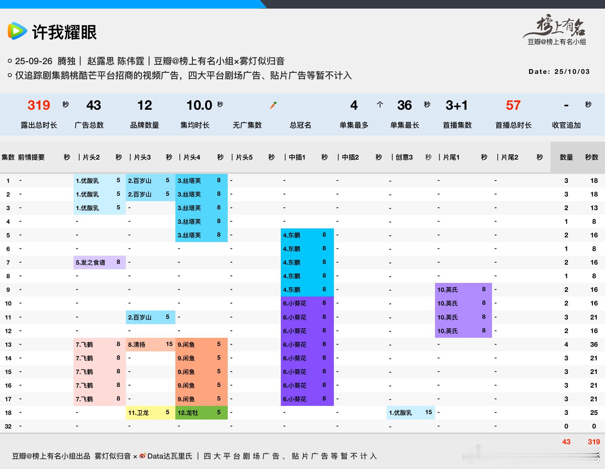Click the Weibo icon before Data达瓦里氏
This screenshot has height=469, width=605.
(x=142, y=456)
